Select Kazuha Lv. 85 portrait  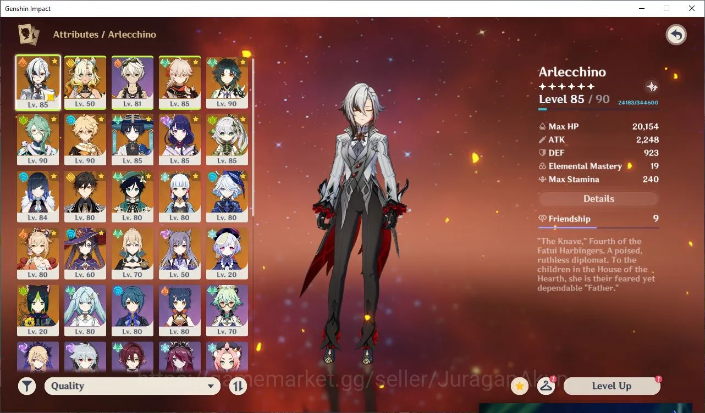[180, 82]
